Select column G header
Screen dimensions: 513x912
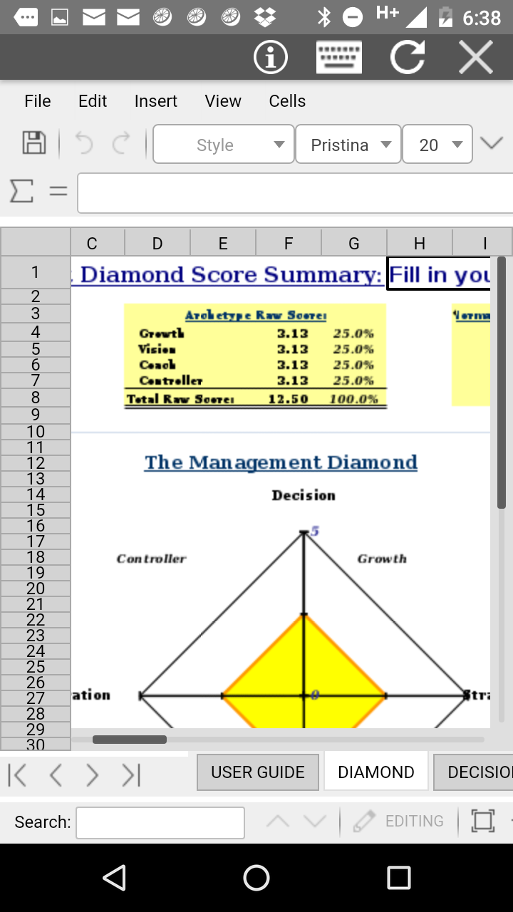click(x=354, y=243)
